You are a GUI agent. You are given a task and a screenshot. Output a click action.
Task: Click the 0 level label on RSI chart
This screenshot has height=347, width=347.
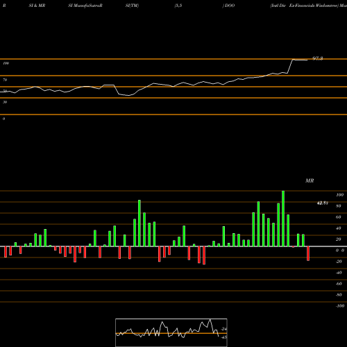(x=3, y=119)
